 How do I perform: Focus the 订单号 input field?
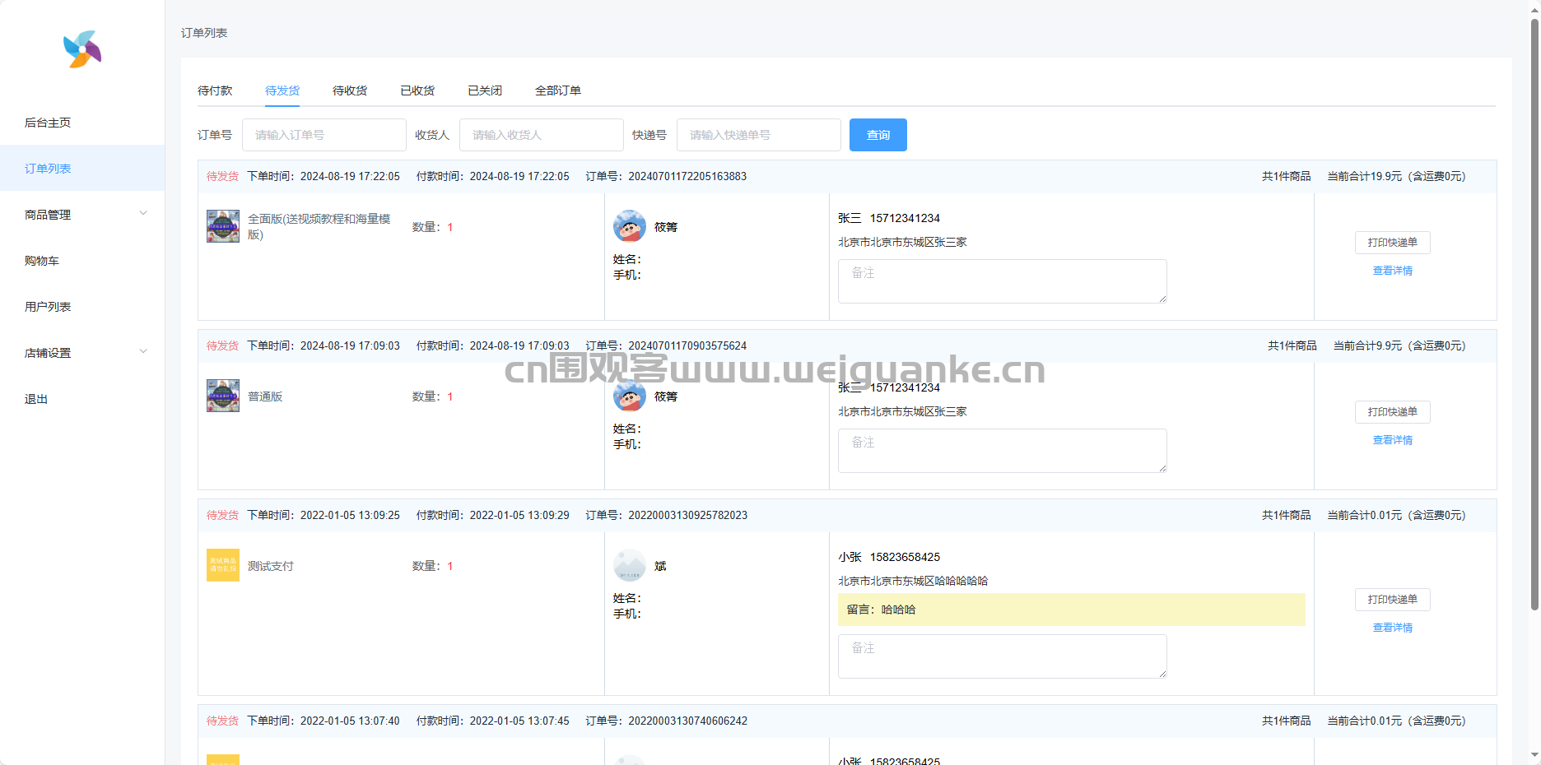click(324, 135)
